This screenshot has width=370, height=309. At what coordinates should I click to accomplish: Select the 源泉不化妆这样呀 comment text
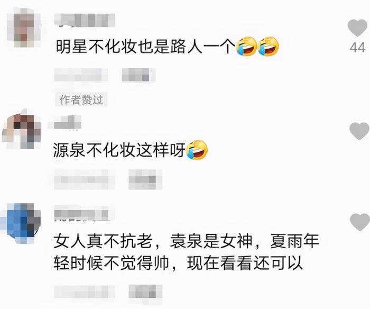pyautogui.click(x=119, y=150)
